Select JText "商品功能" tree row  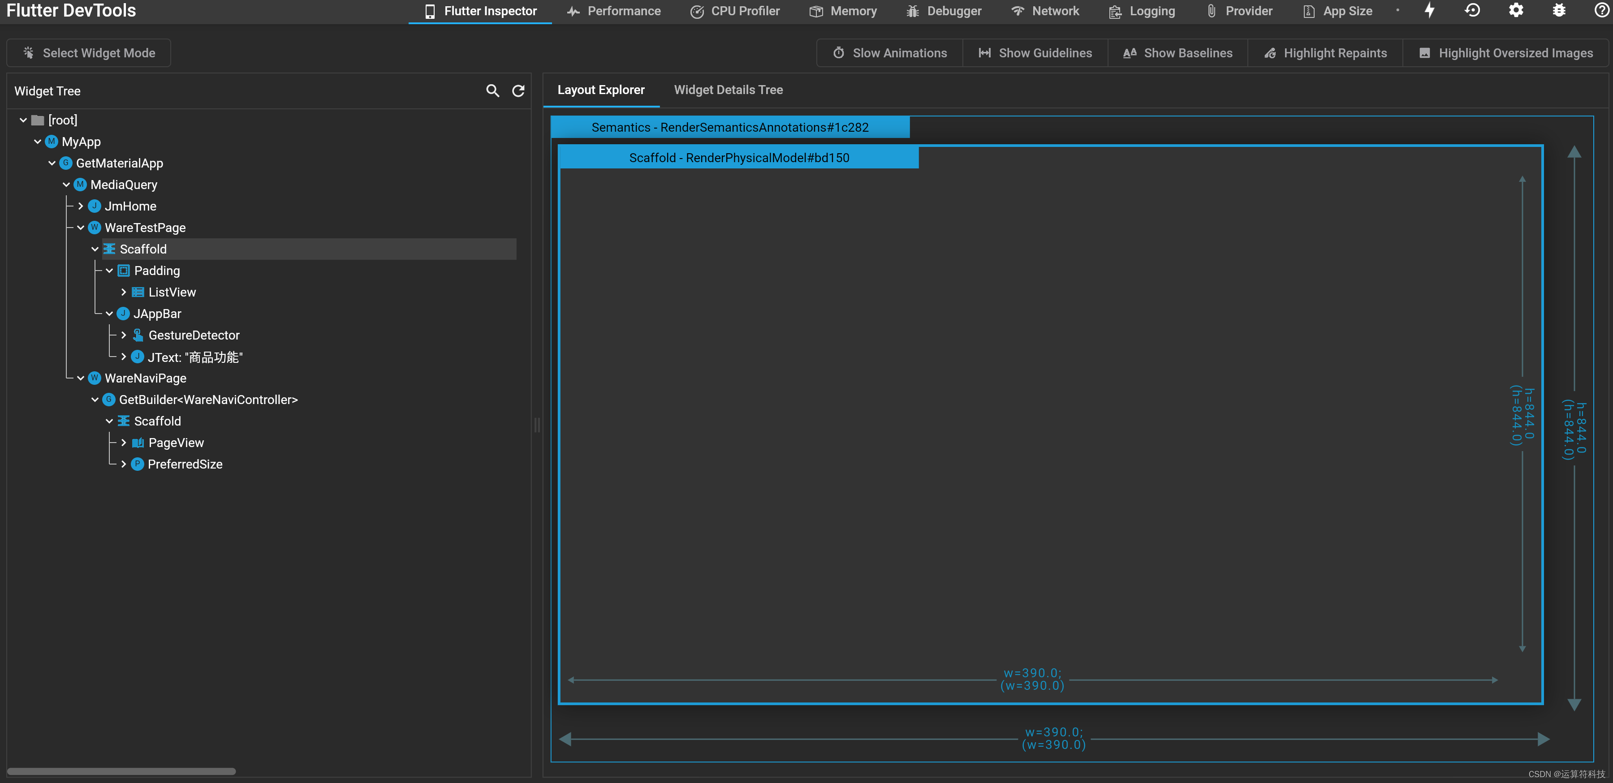195,357
